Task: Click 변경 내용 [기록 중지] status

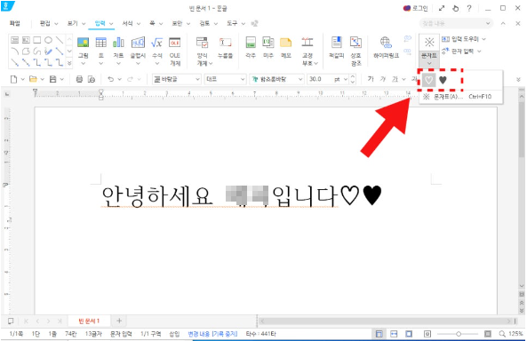Action: [212, 334]
